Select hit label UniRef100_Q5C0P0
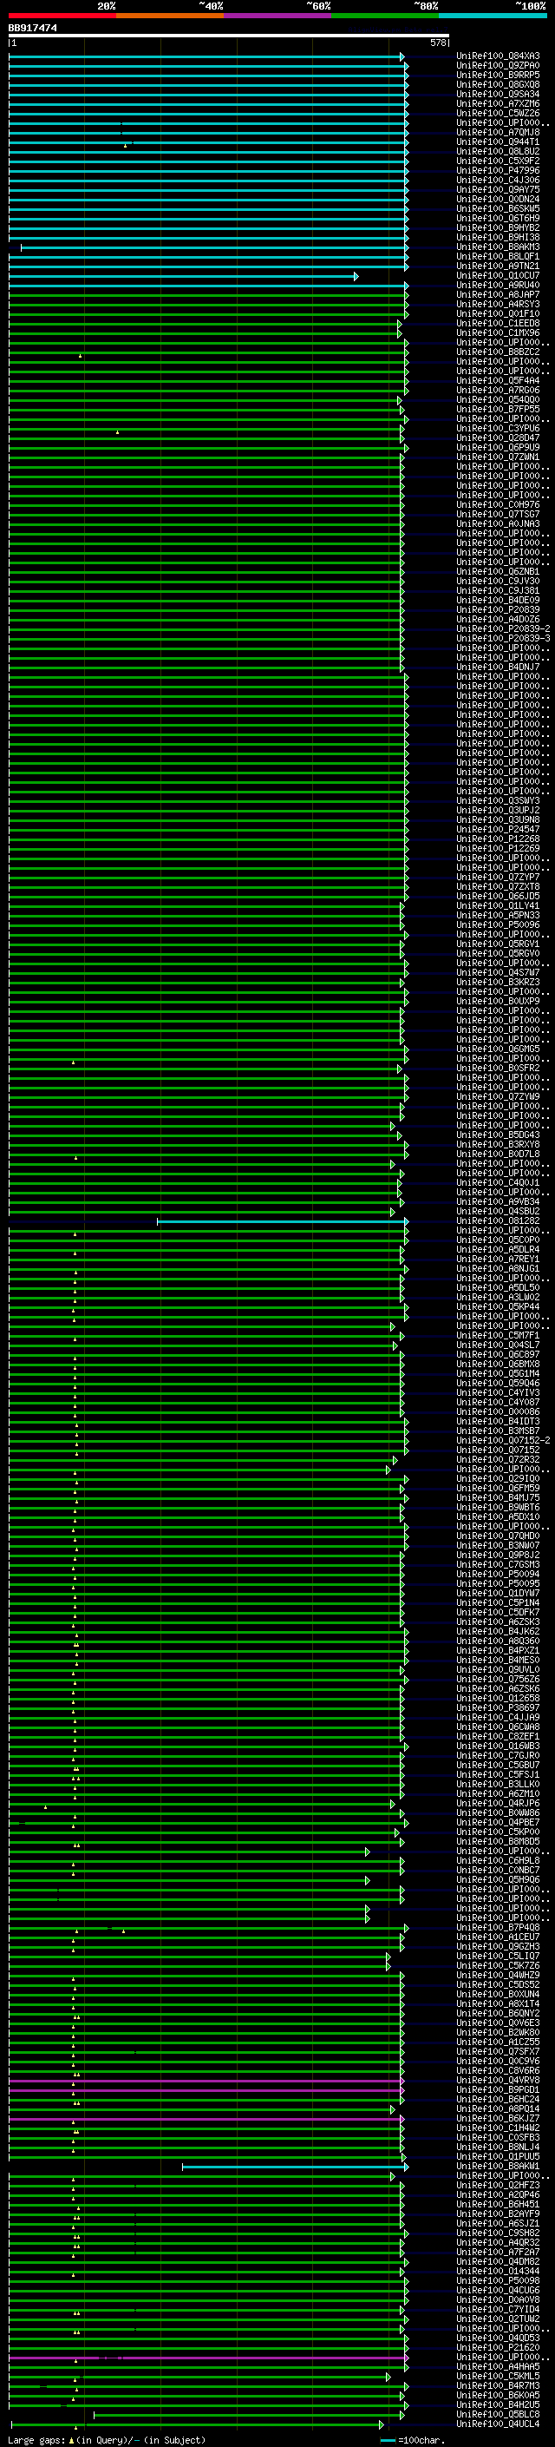This screenshot has height=2447, width=555. click(498, 1240)
